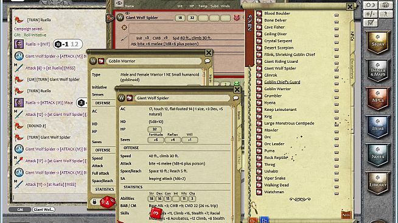Click the speech bubble icon on the Giant Wolf Spider sheet
Image resolution: width=398 pixels, height=223 pixels.
236,98
